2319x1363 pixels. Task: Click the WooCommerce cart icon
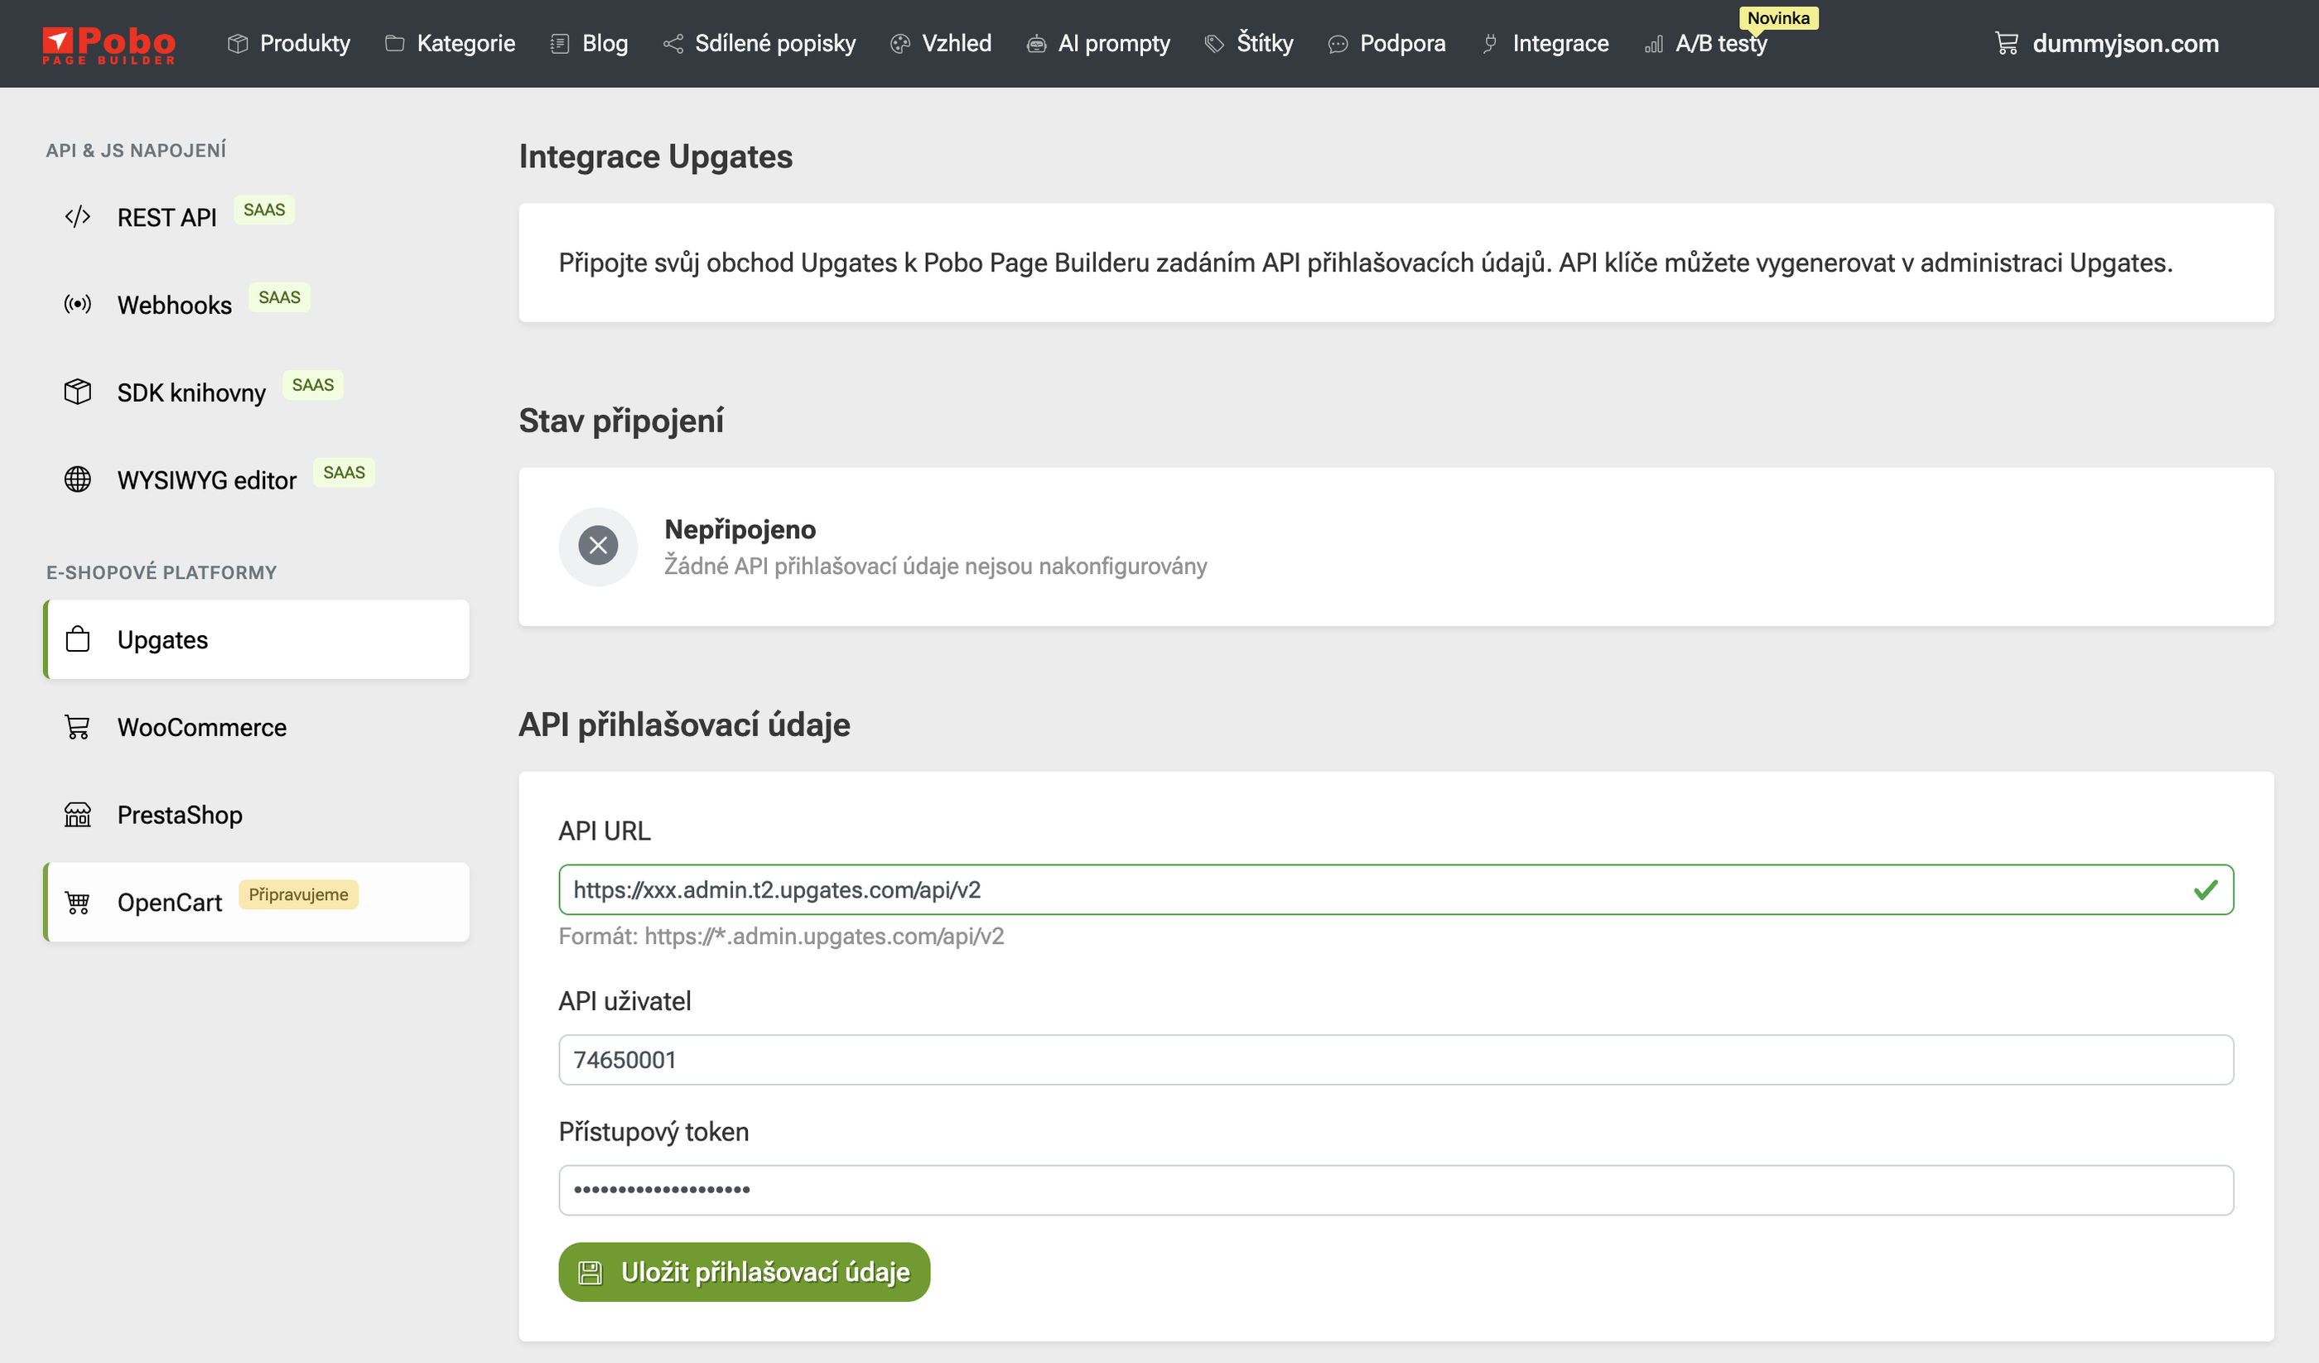(77, 727)
